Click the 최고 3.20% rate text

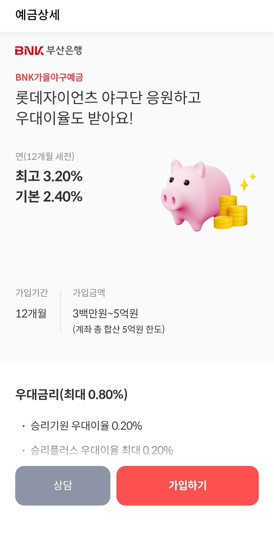click(x=49, y=176)
